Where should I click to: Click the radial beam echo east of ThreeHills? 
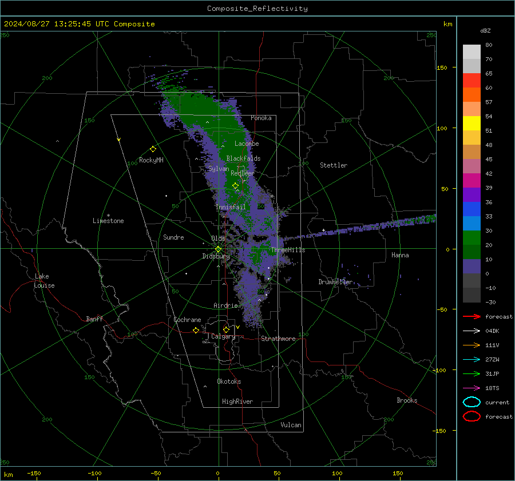click(361, 226)
